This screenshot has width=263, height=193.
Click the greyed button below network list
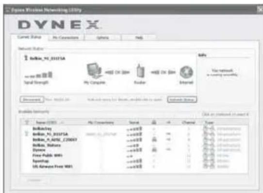[34, 180]
